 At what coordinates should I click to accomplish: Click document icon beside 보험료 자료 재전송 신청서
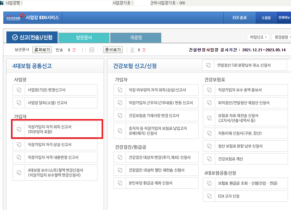point(209,118)
